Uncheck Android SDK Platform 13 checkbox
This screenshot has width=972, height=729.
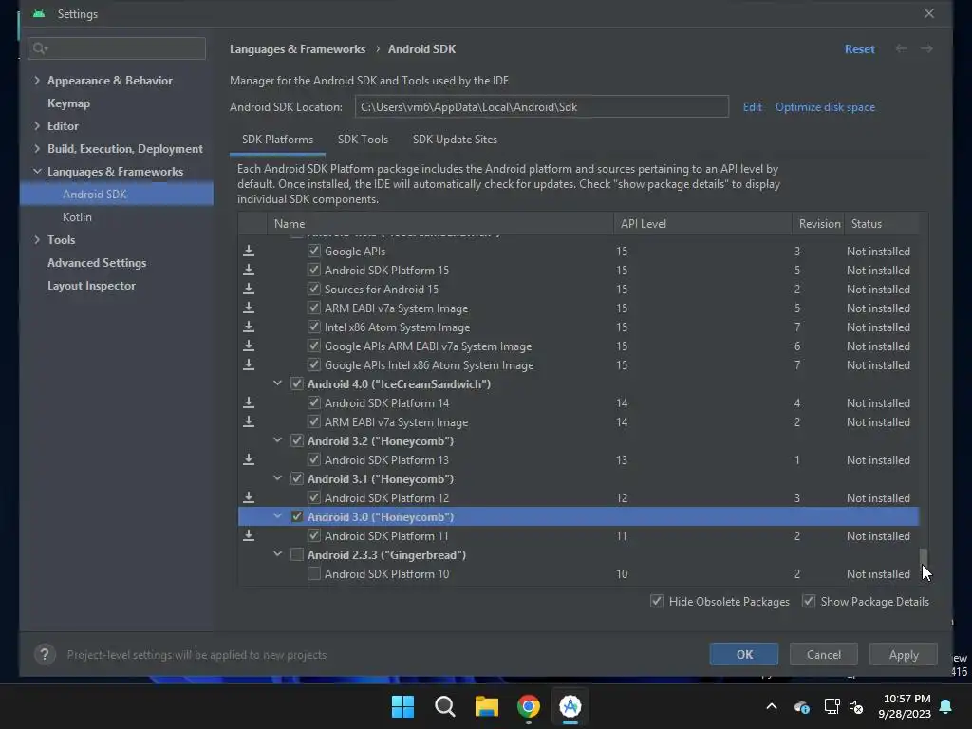point(313,460)
